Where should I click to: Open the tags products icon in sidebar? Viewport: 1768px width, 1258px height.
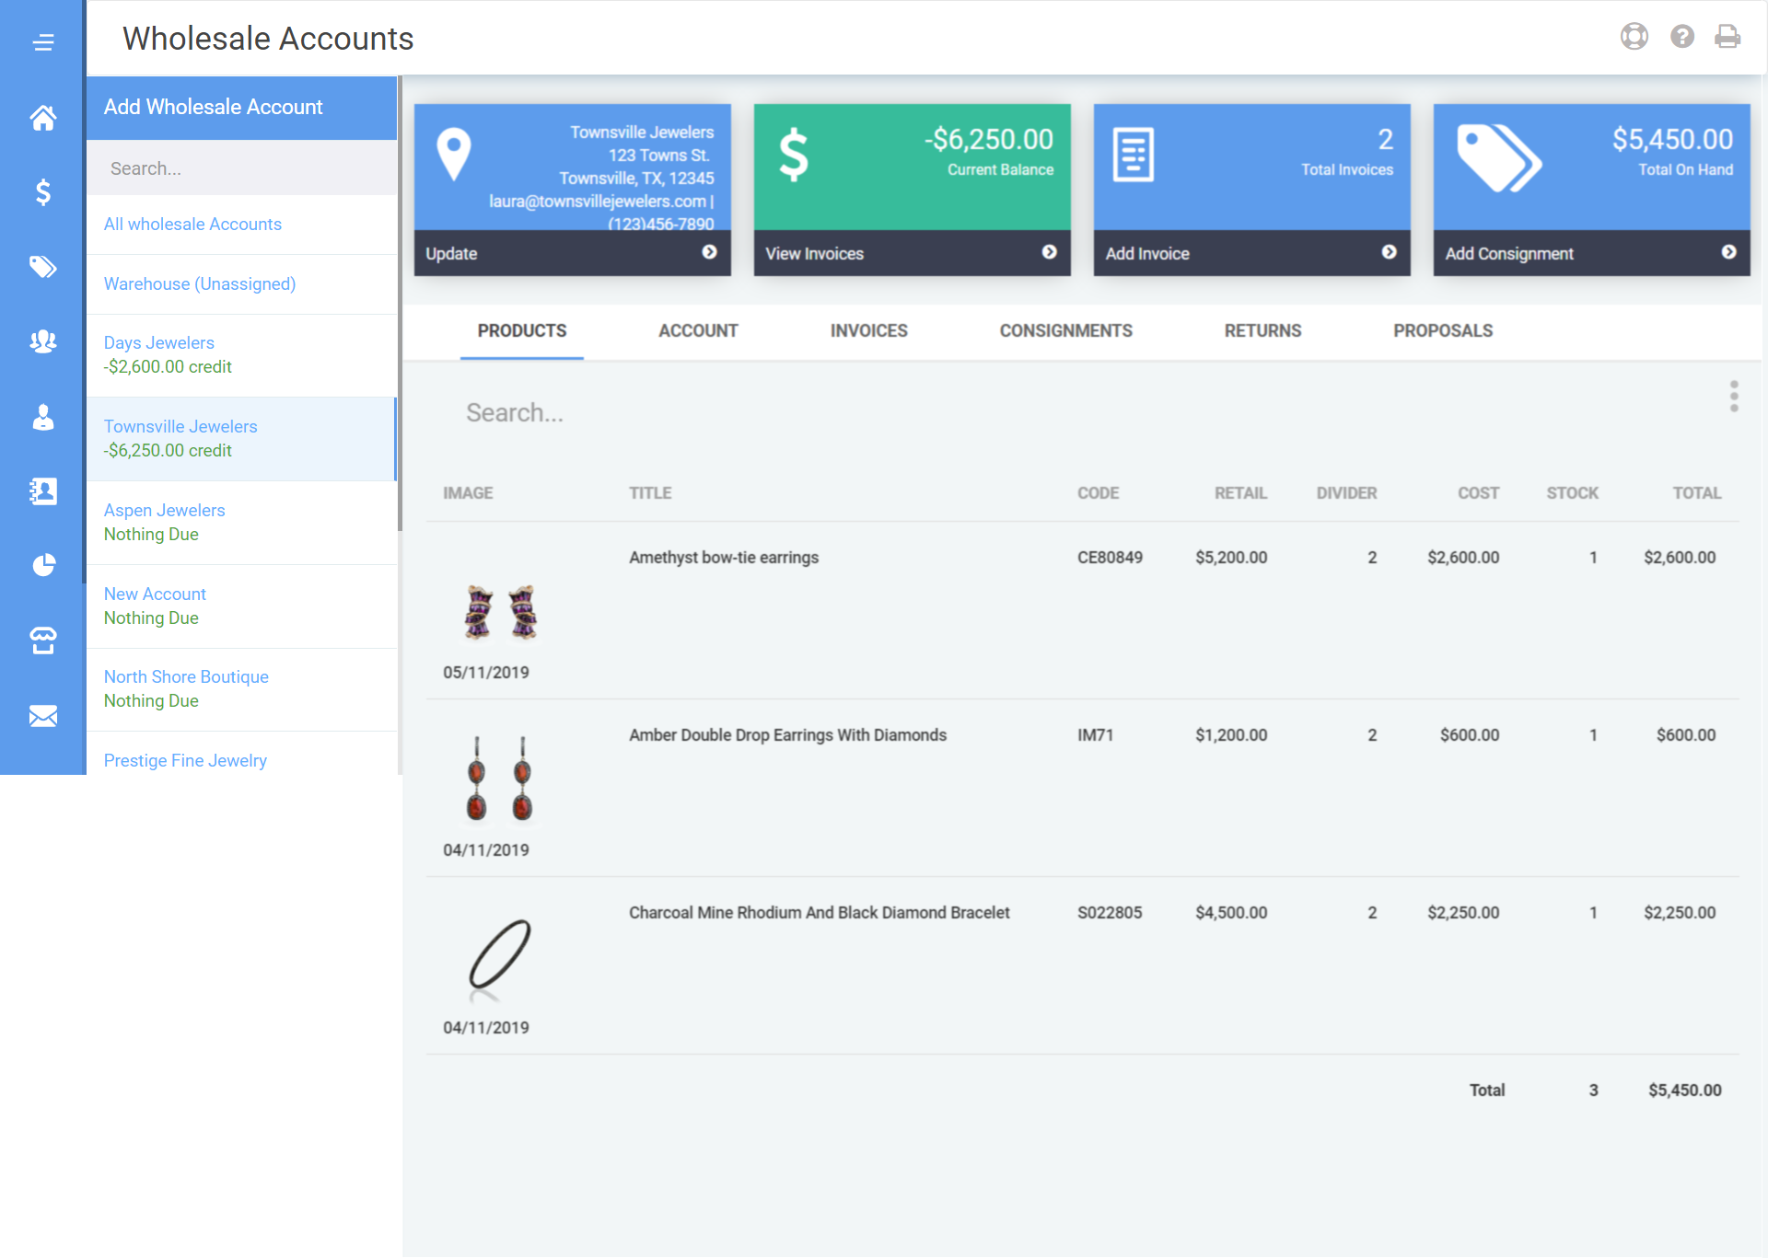point(42,267)
